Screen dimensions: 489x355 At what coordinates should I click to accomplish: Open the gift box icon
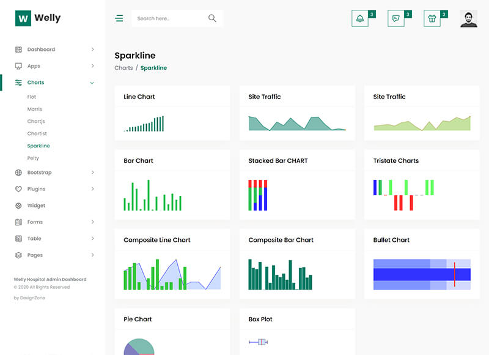pyautogui.click(x=432, y=18)
